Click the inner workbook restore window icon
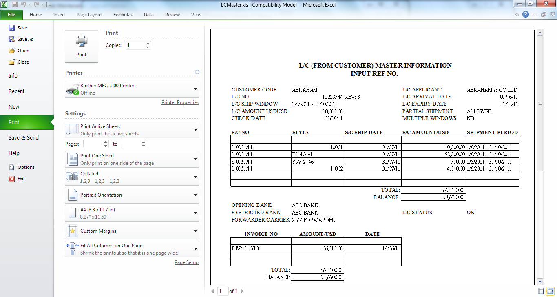This screenshot has height=297, width=557. point(543,15)
